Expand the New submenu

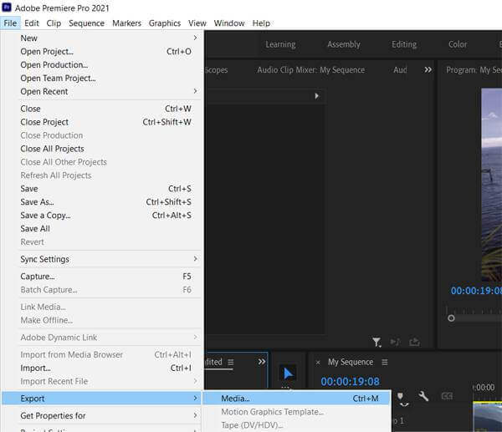coord(102,38)
